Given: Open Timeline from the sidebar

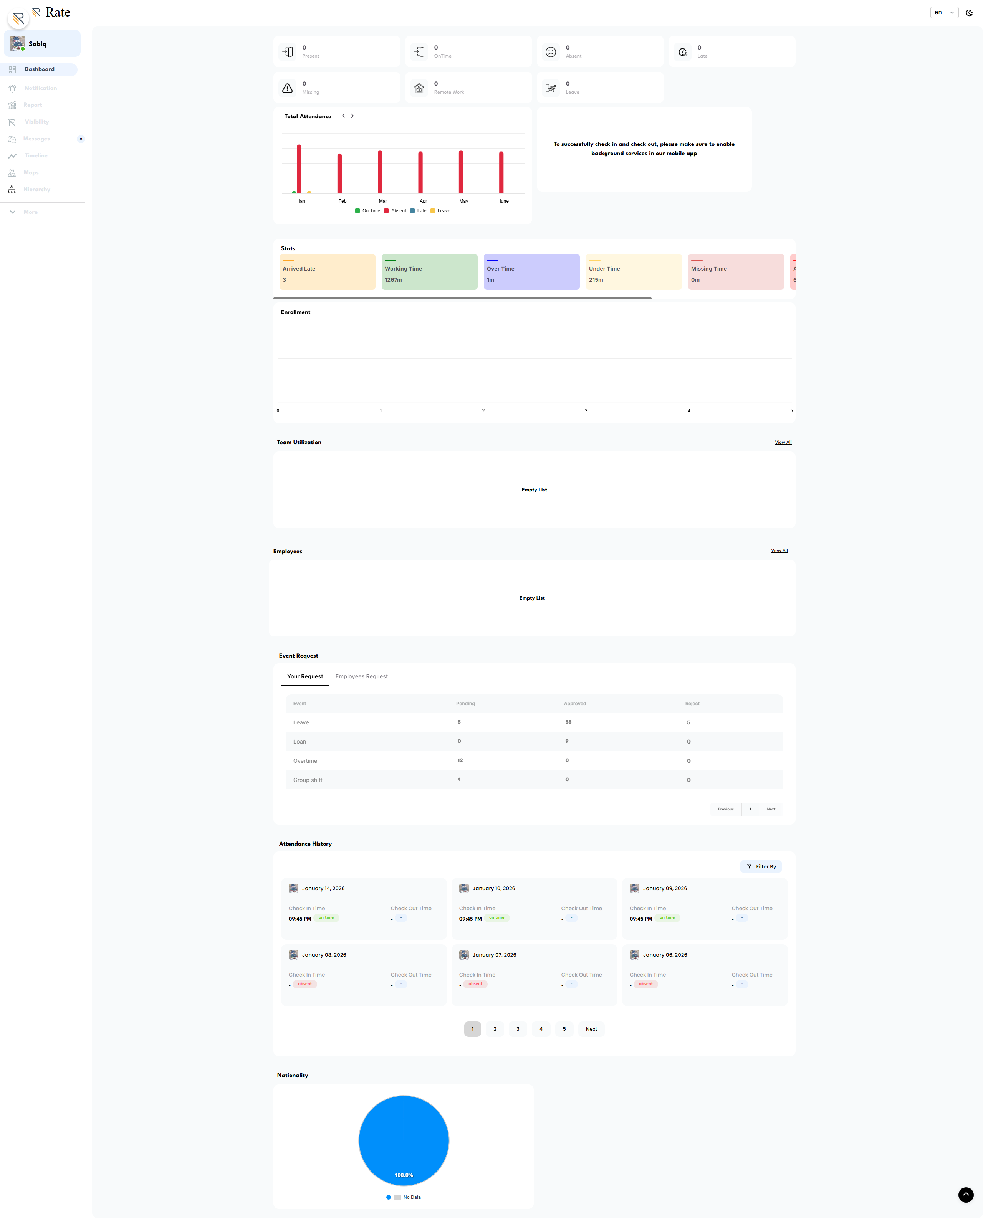Looking at the screenshot, I should point(36,155).
